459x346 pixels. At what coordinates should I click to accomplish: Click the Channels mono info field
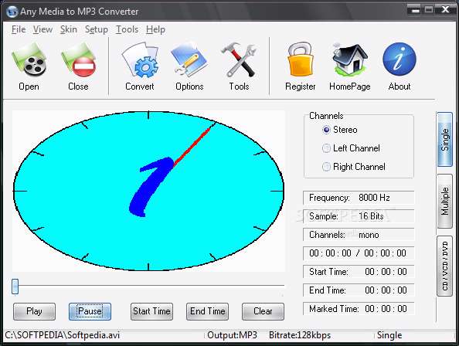point(359,235)
